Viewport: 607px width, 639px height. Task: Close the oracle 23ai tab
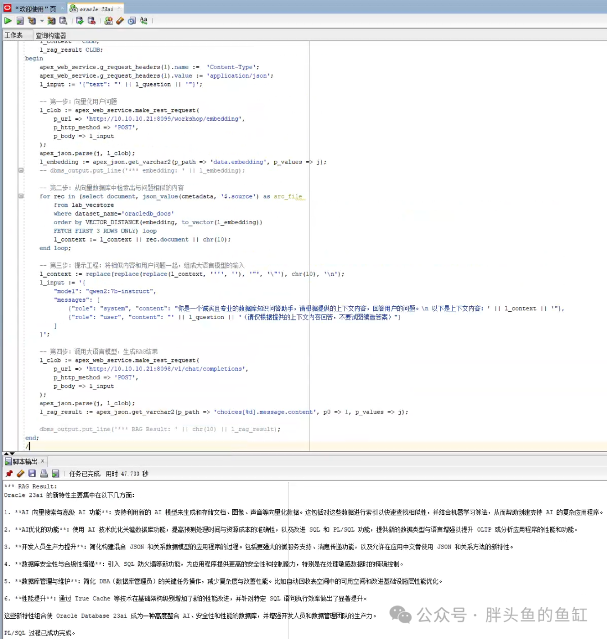pyautogui.click(x=119, y=8)
